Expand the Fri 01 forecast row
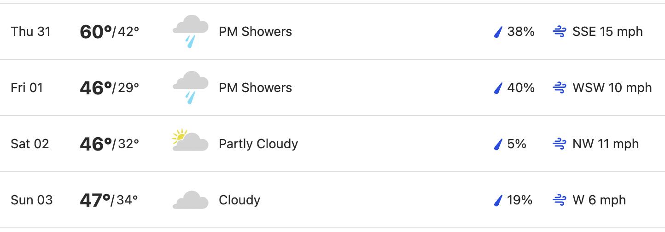The width and height of the screenshot is (665, 232). 332,88
